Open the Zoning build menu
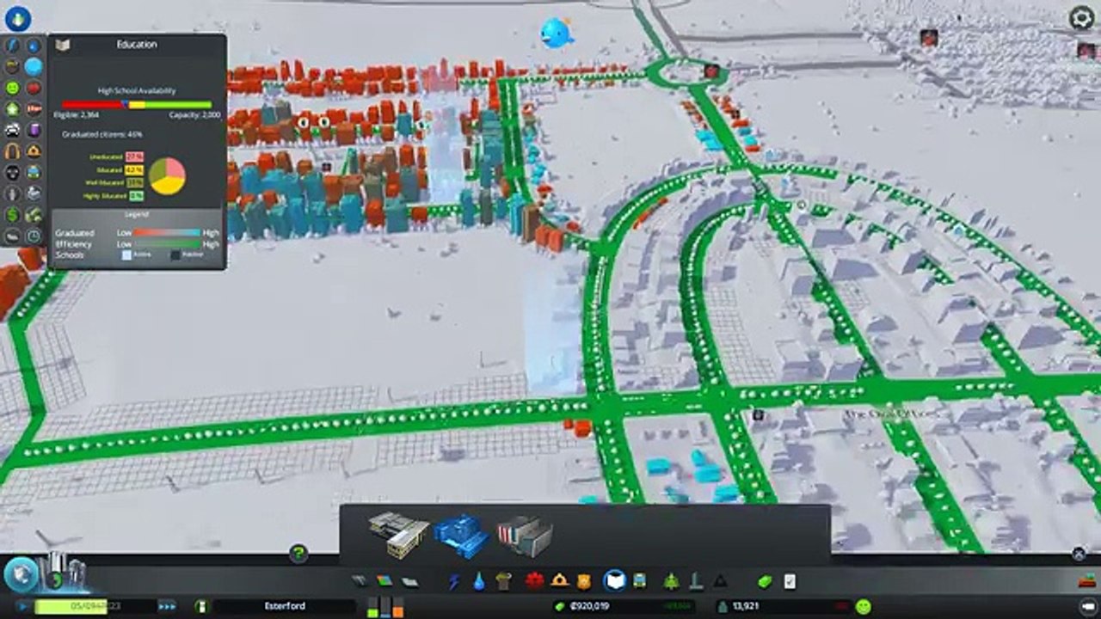1101x619 pixels. (x=384, y=581)
